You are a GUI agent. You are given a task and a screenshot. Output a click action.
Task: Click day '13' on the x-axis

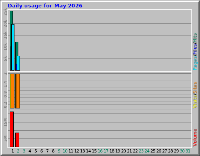[82, 151]
